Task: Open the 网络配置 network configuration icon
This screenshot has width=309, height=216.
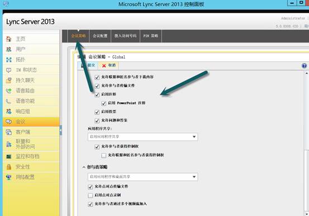Action: pos(9,177)
